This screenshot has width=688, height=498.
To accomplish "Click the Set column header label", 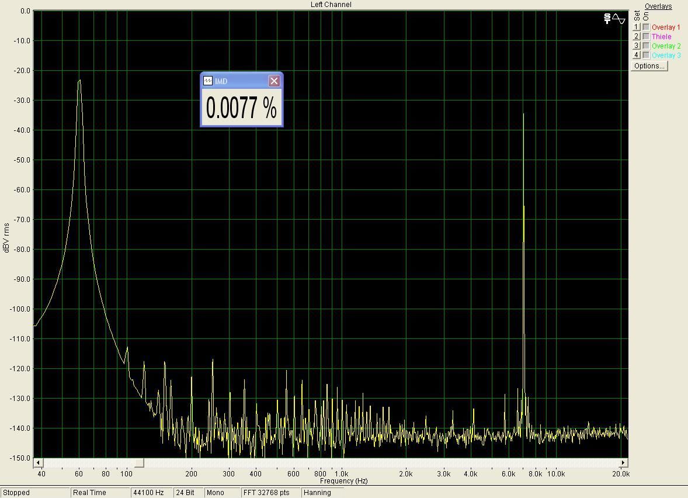I will coord(637,16).
